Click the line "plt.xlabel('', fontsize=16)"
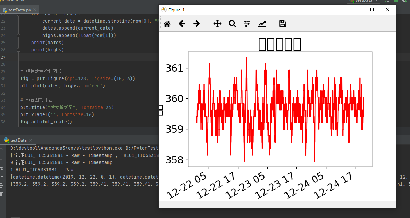Screen dimensions: 410x218 click(x=57, y=114)
